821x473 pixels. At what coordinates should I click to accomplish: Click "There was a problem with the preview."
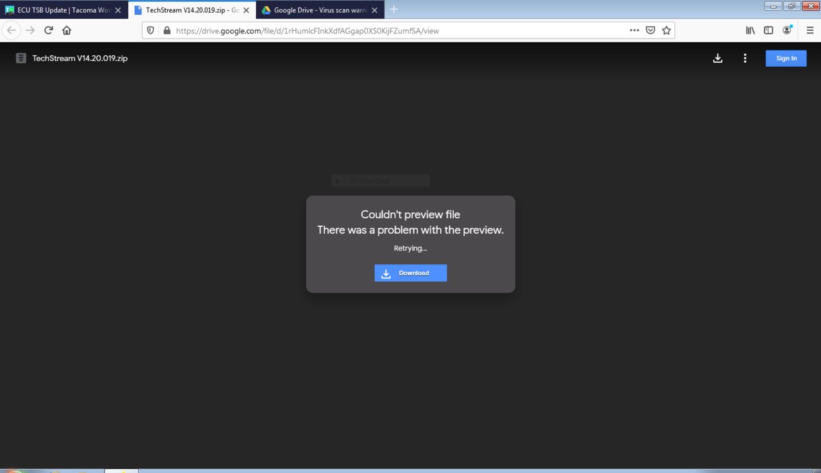click(411, 230)
